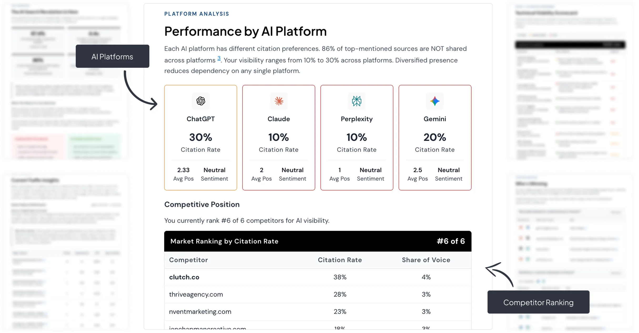
Task: Click the Gemini 20% citation rate value
Action: pos(435,137)
